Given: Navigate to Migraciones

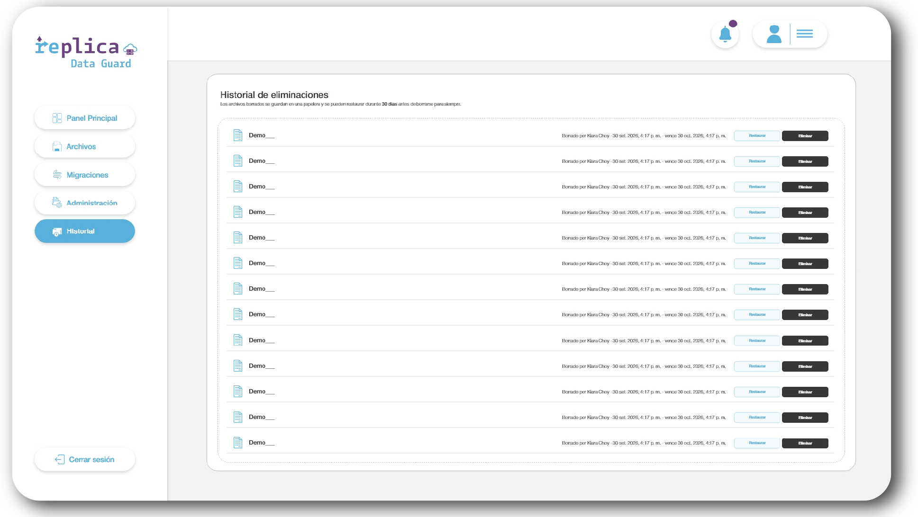Looking at the screenshot, I should coord(85,175).
